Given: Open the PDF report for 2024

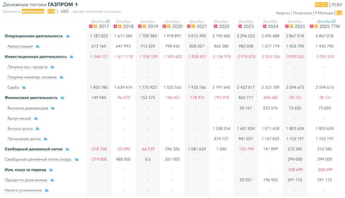Looking at the screenshot, I should pyautogui.click(x=264, y=26).
